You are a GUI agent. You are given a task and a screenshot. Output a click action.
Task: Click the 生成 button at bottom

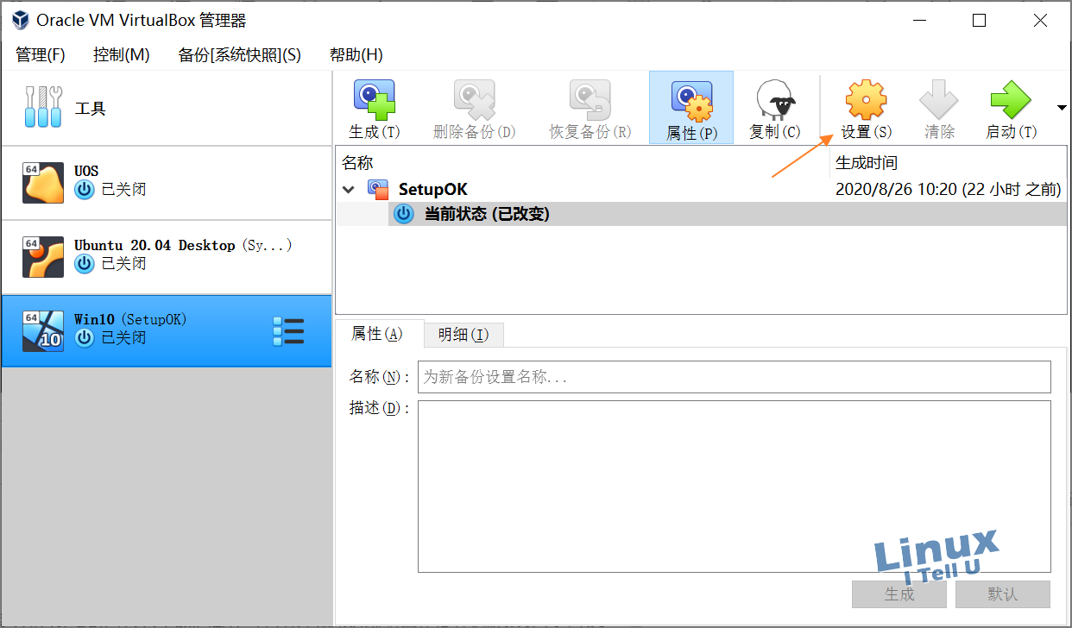[x=899, y=594]
